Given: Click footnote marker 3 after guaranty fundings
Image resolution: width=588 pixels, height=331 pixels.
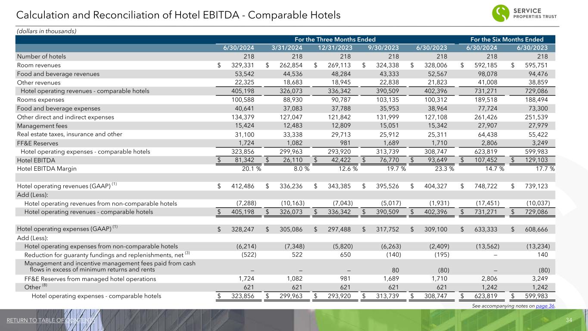Looking at the screenshot, I should point(187,253).
